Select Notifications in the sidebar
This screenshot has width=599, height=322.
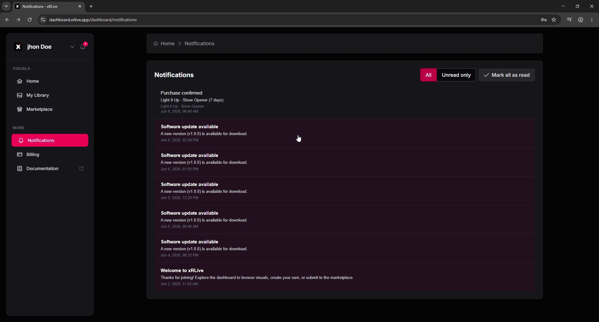pyautogui.click(x=50, y=140)
